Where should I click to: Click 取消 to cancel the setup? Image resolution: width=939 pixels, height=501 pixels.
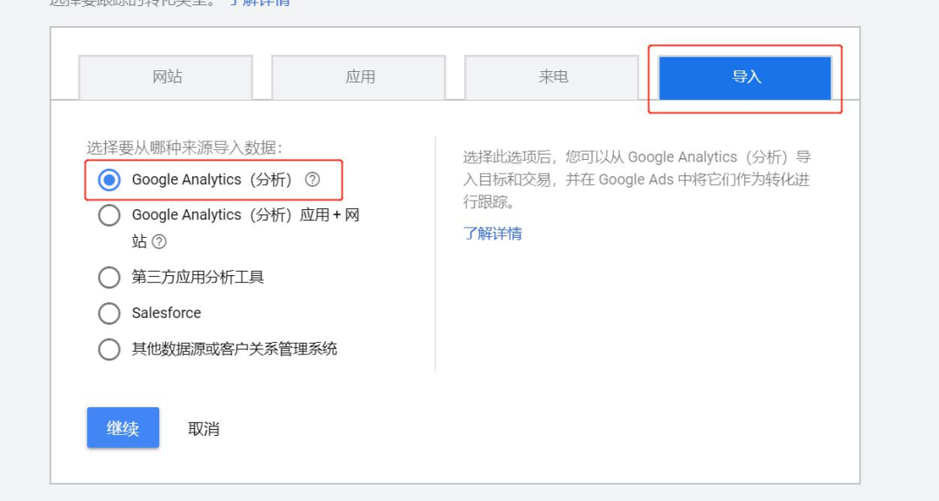pos(203,427)
